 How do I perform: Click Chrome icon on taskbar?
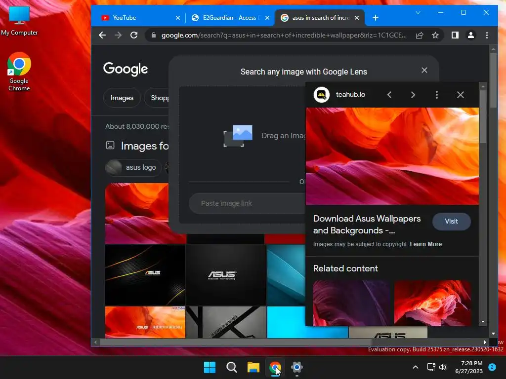(x=275, y=367)
